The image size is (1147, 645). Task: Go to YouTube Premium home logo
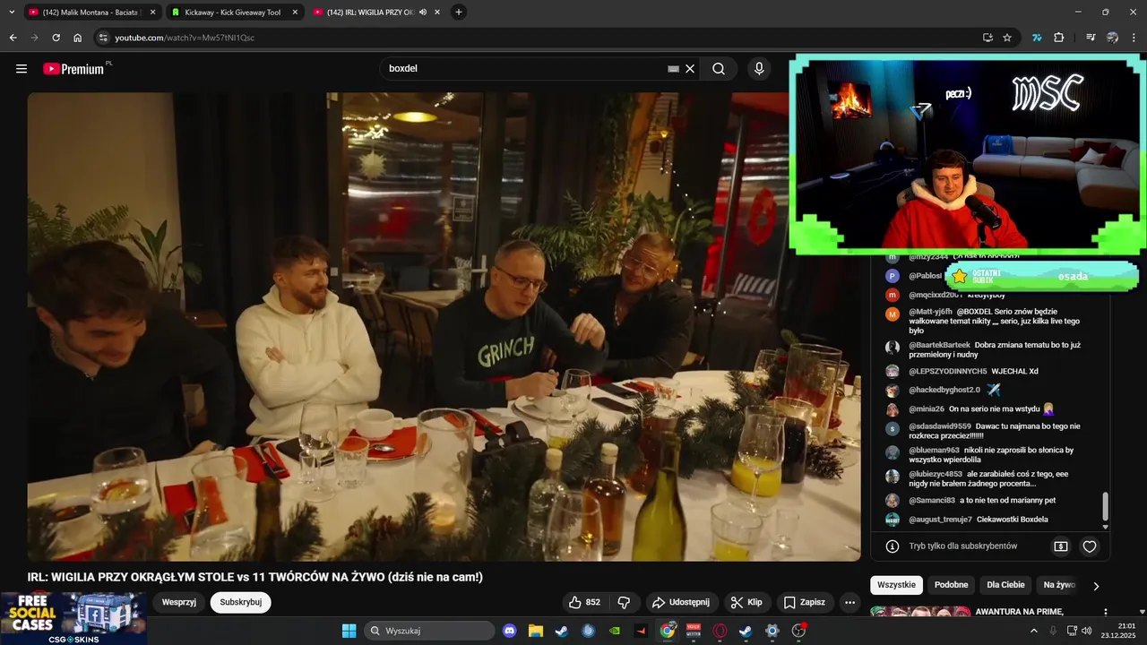point(75,69)
